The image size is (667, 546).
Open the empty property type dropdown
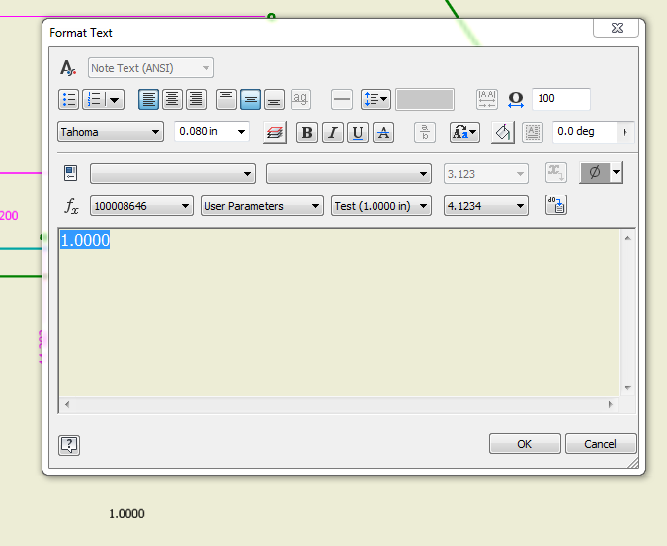tap(173, 174)
